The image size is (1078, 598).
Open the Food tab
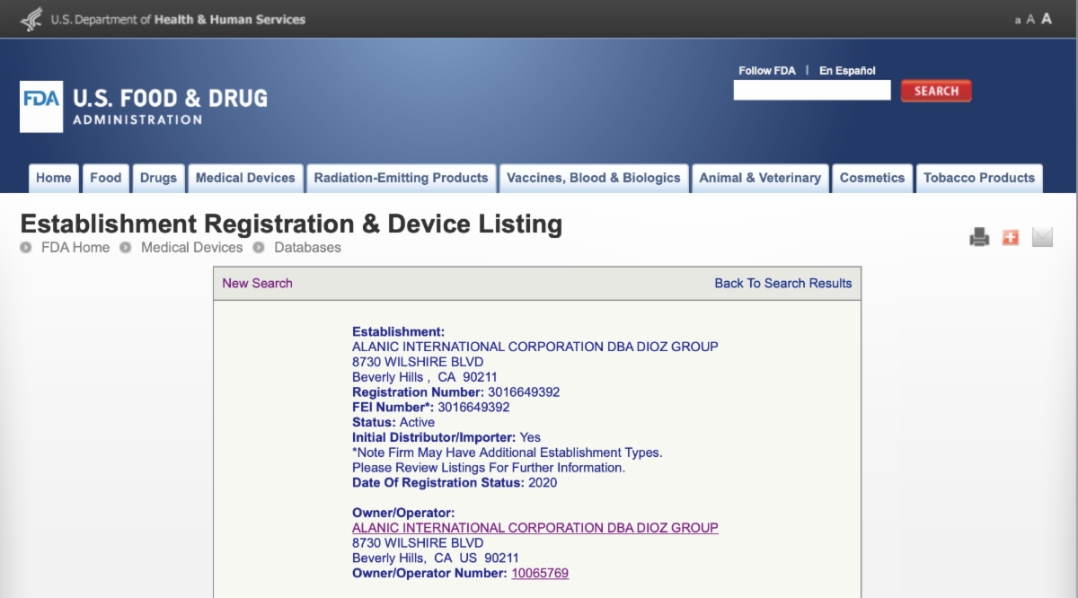click(106, 178)
